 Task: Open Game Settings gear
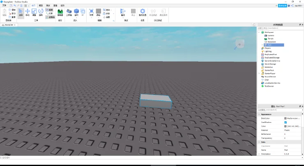coord(143,13)
